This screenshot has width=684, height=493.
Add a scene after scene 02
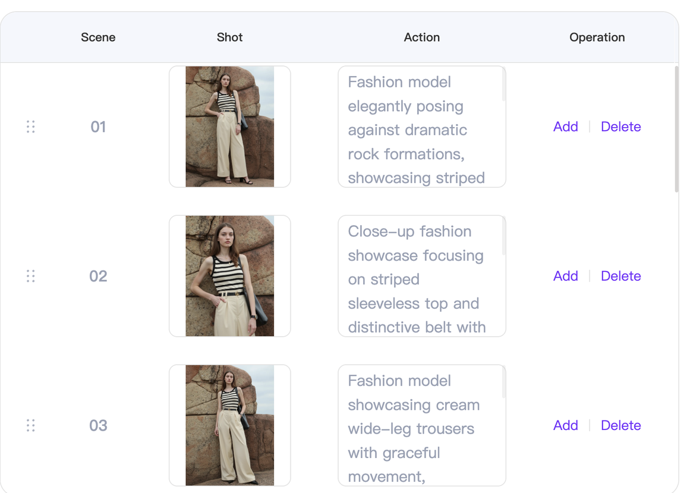[x=565, y=276]
